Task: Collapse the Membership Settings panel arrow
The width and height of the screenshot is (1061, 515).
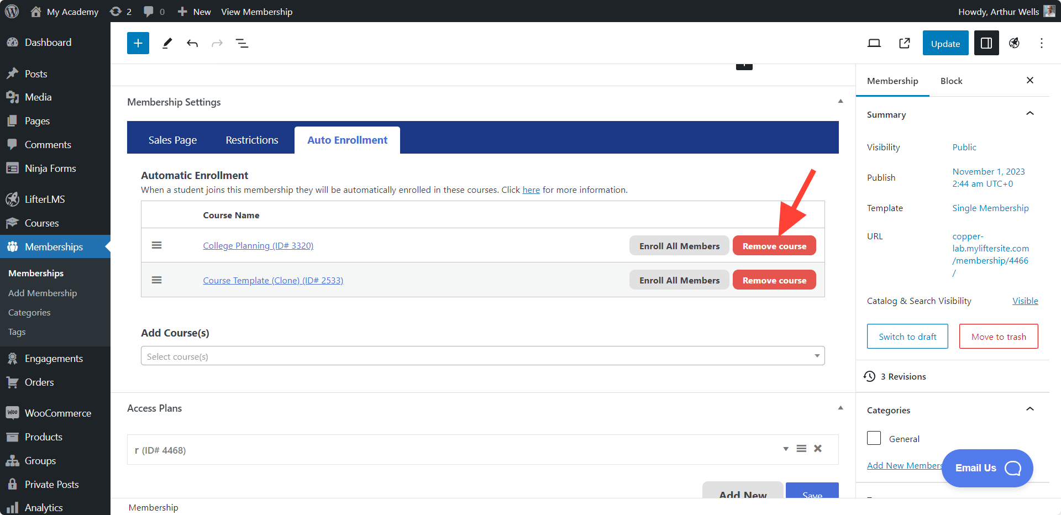Action: pyautogui.click(x=841, y=102)
